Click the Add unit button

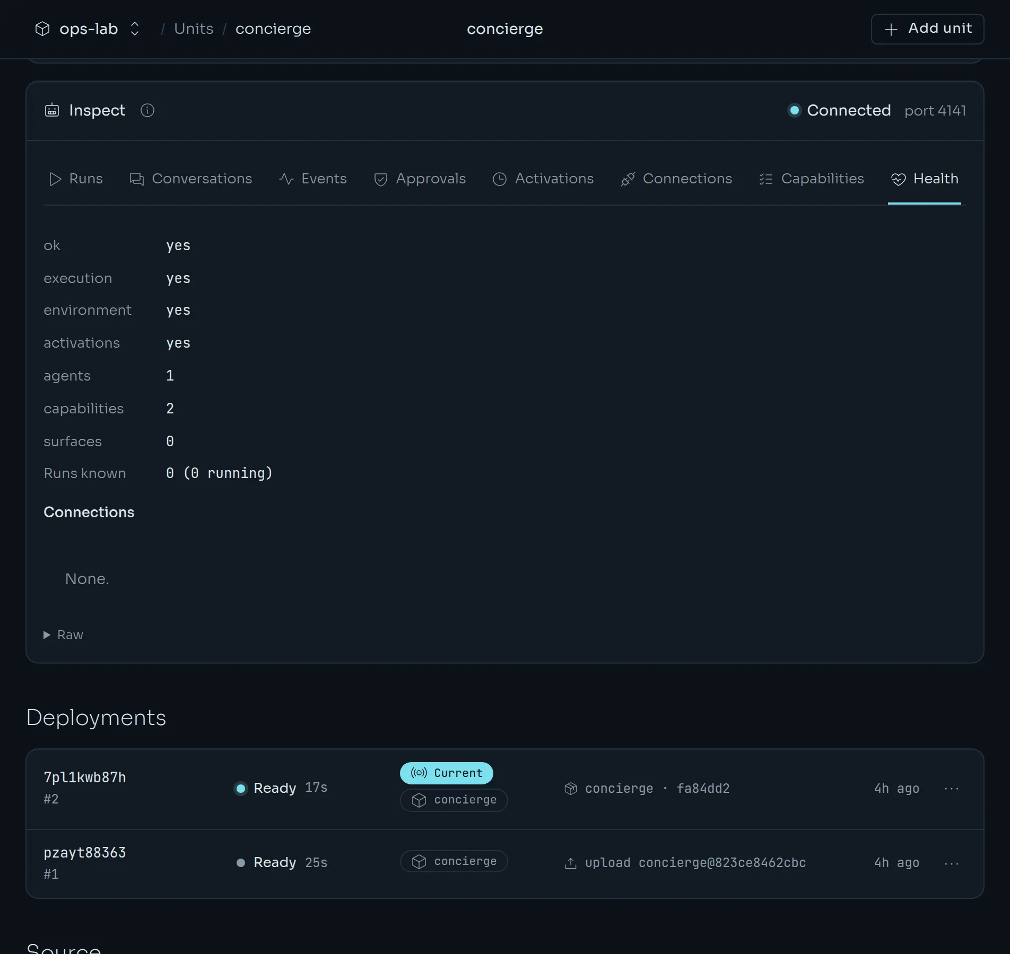coord(927,29)
